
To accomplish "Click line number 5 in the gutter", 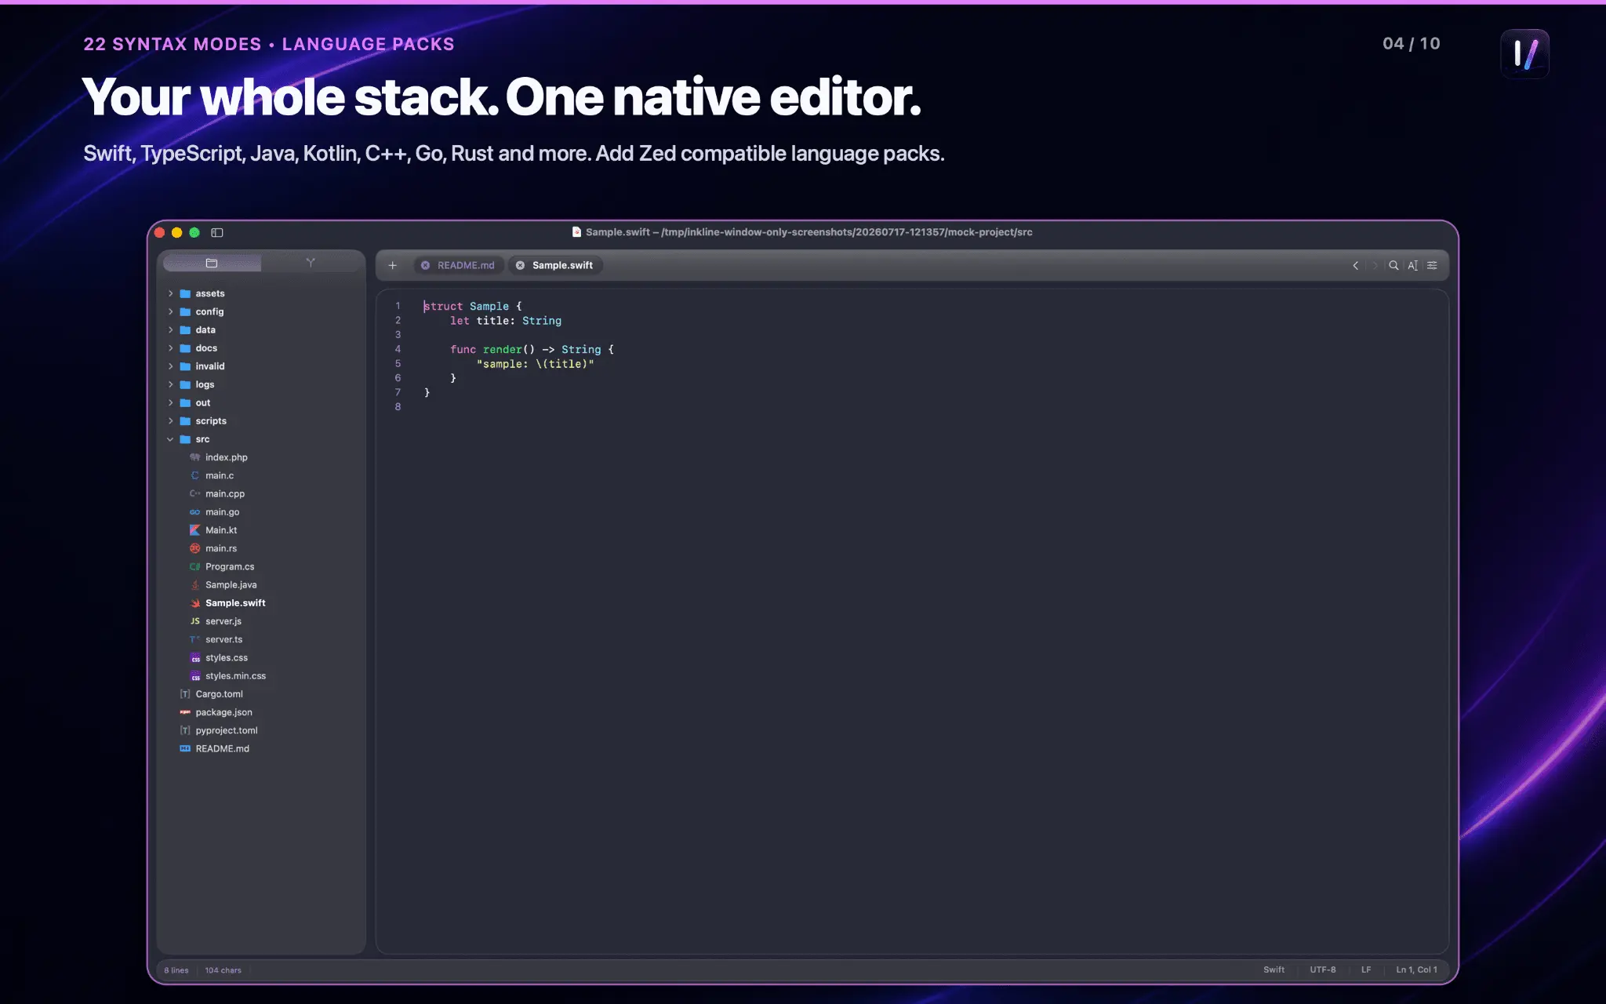I will pyautogui.click(x=398, y=364).
